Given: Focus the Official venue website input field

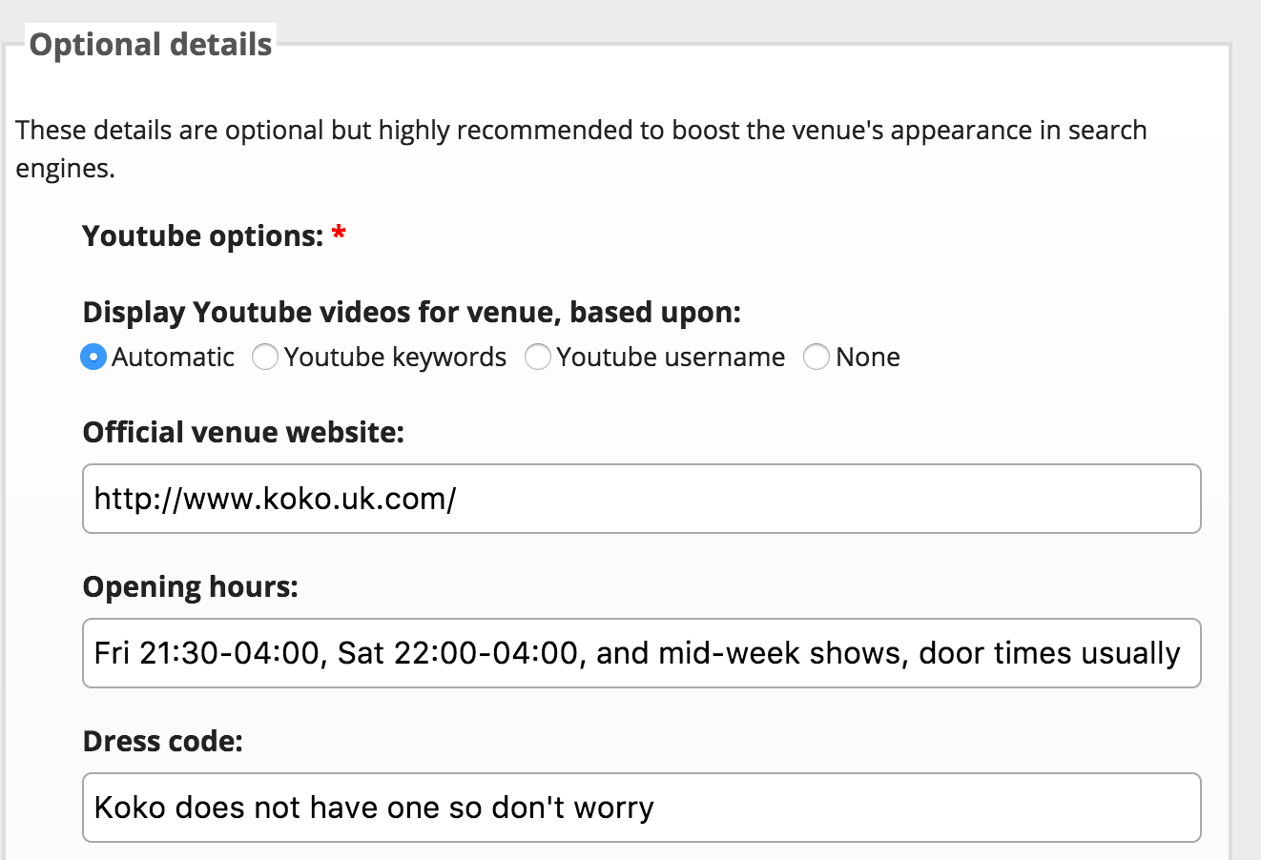Looking at the screenshot, I should [642, 499].
